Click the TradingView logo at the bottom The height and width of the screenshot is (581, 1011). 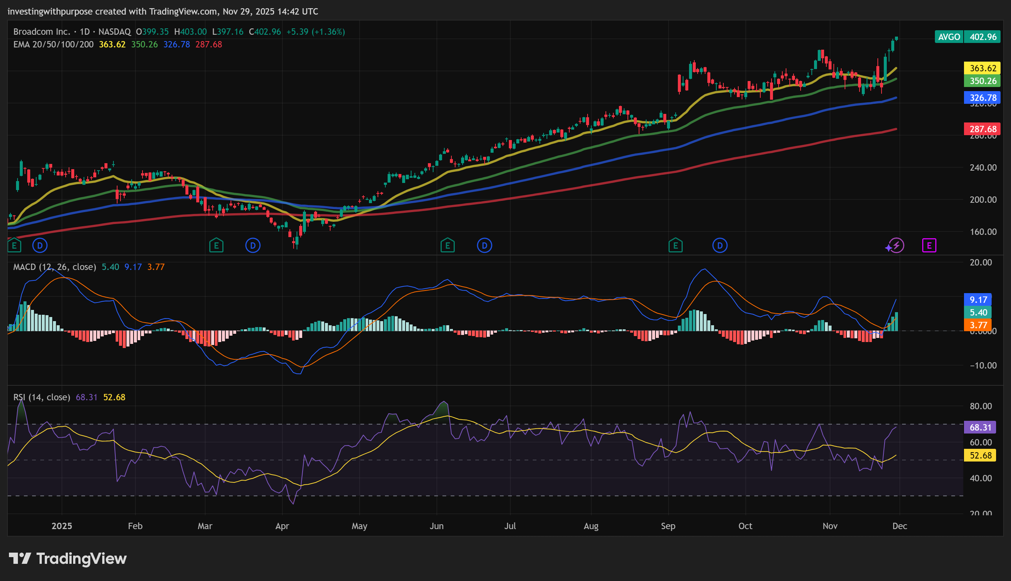click(68, 558)
